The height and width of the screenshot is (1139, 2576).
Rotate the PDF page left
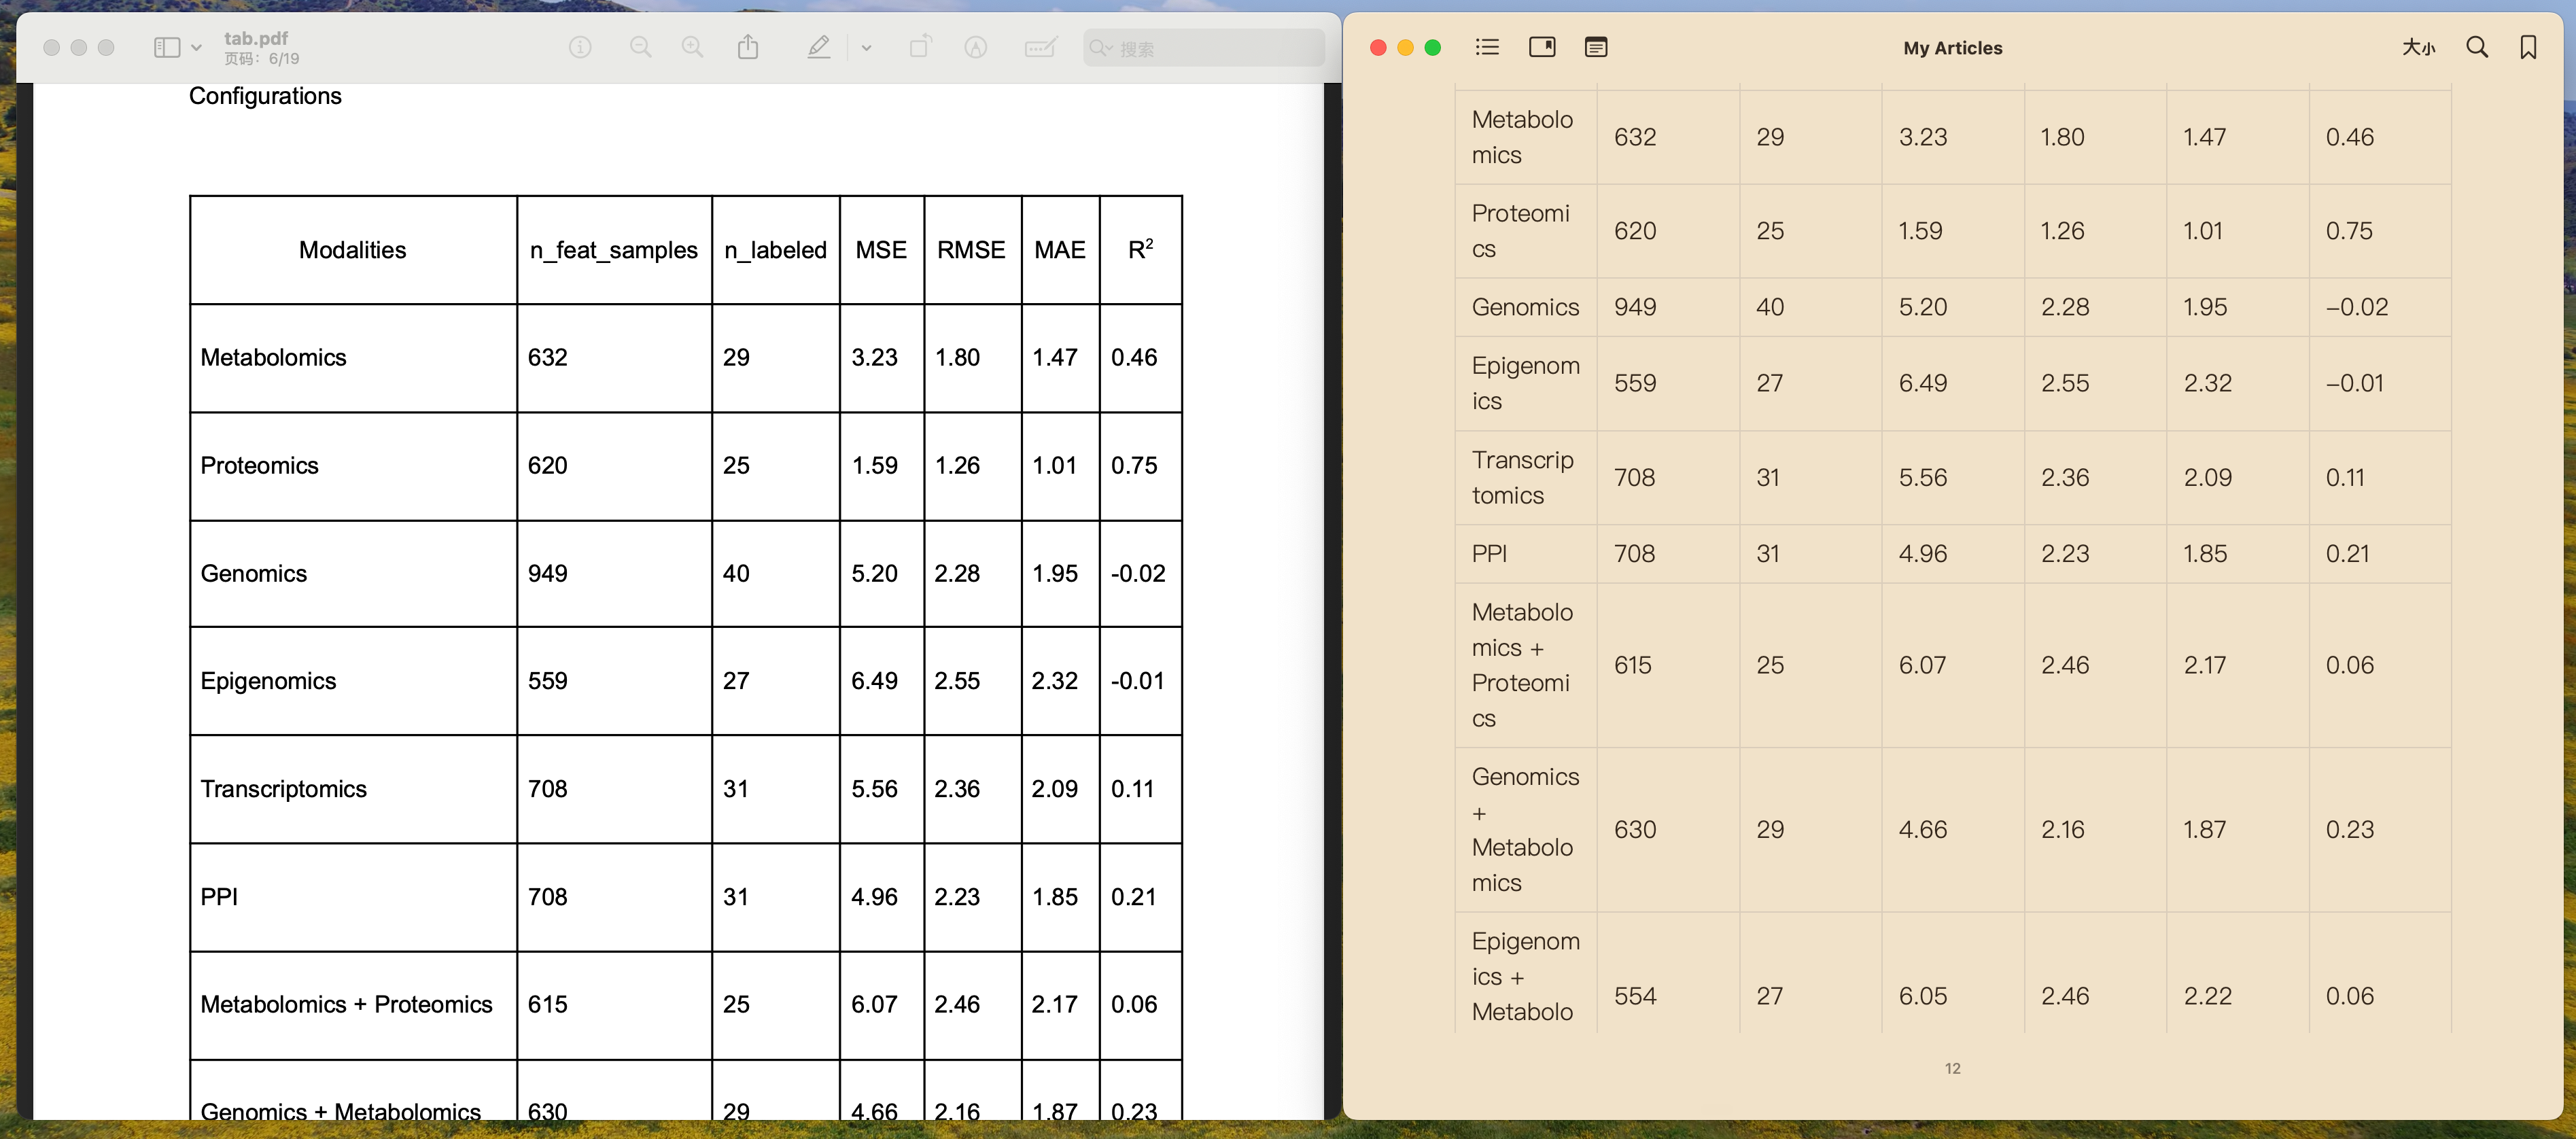click(x=919, y=47)
